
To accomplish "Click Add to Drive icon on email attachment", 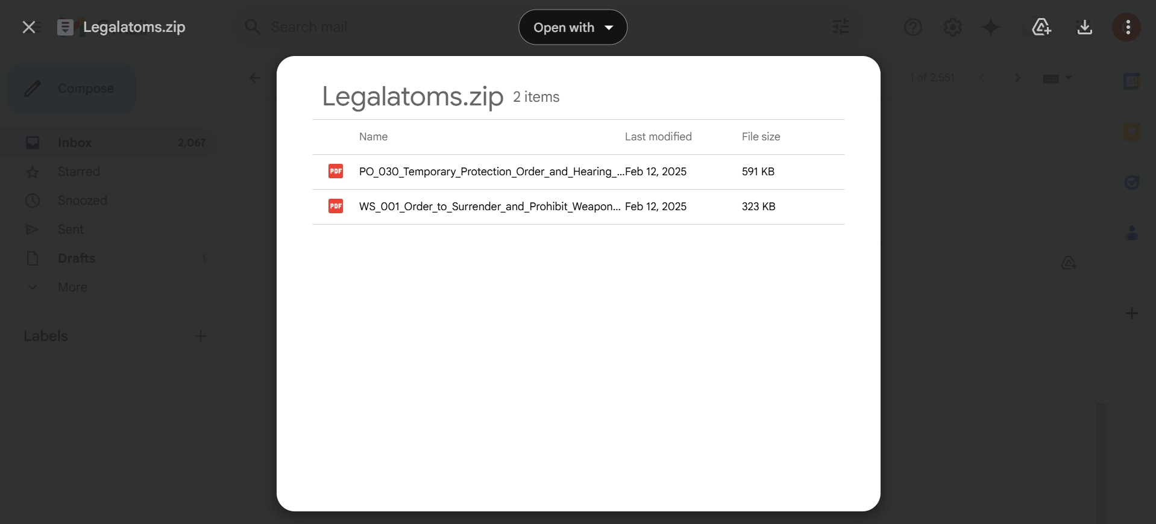I will (x=1069, y=263).
